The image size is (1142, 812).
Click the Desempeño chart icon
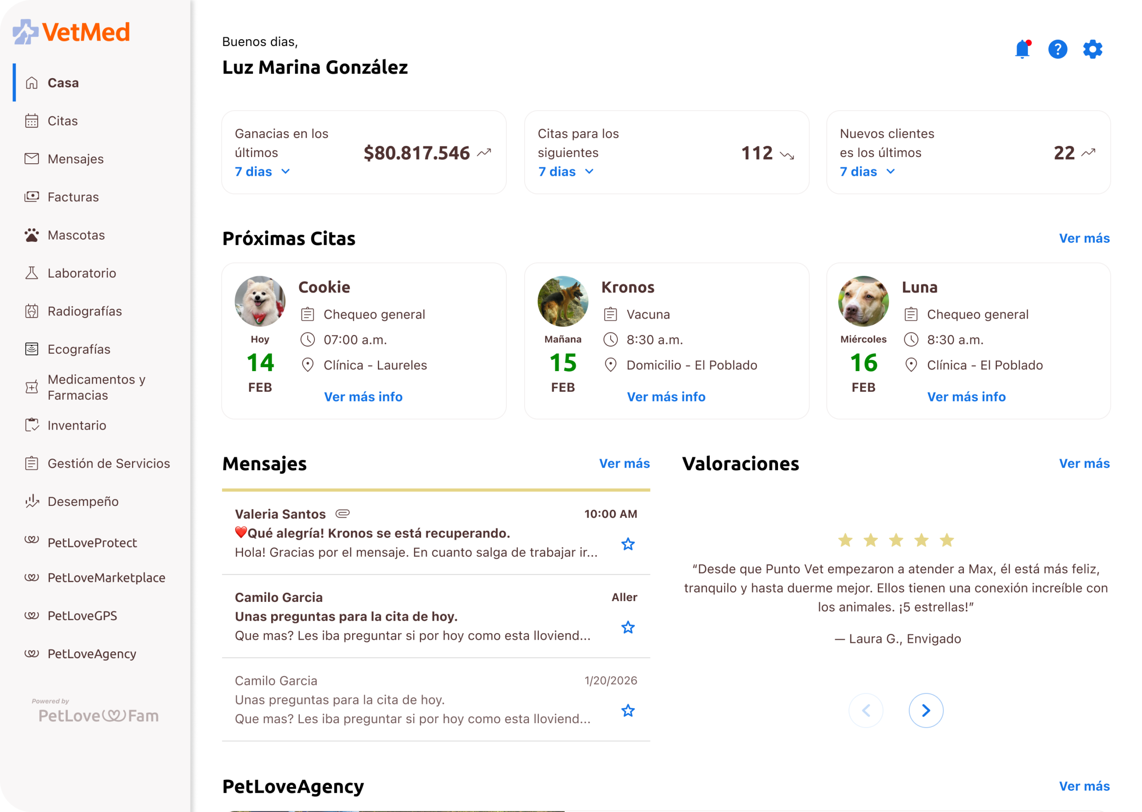(32, 501)
